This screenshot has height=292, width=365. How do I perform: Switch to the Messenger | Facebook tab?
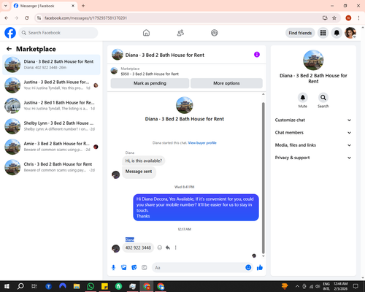(x=45, y=6)
